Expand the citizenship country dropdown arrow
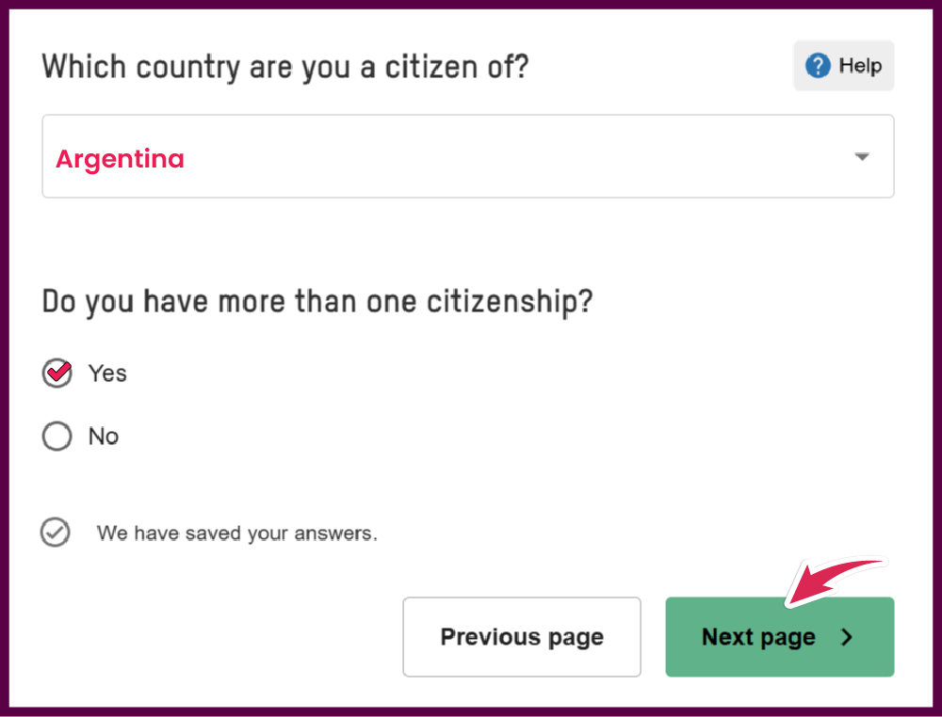The image size is (942, 717). [x=862, y=156]
